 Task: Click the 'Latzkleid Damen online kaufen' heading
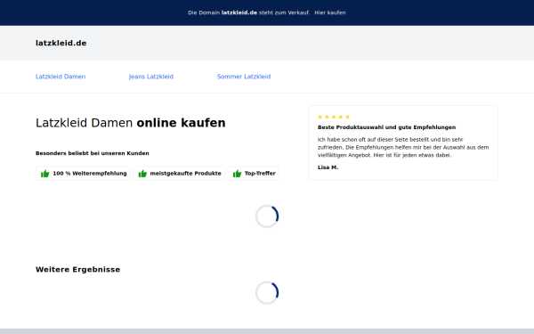[x=131, y=123]
